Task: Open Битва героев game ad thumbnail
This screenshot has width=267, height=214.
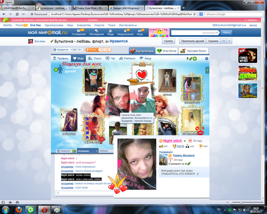Action: click(248, 91)
